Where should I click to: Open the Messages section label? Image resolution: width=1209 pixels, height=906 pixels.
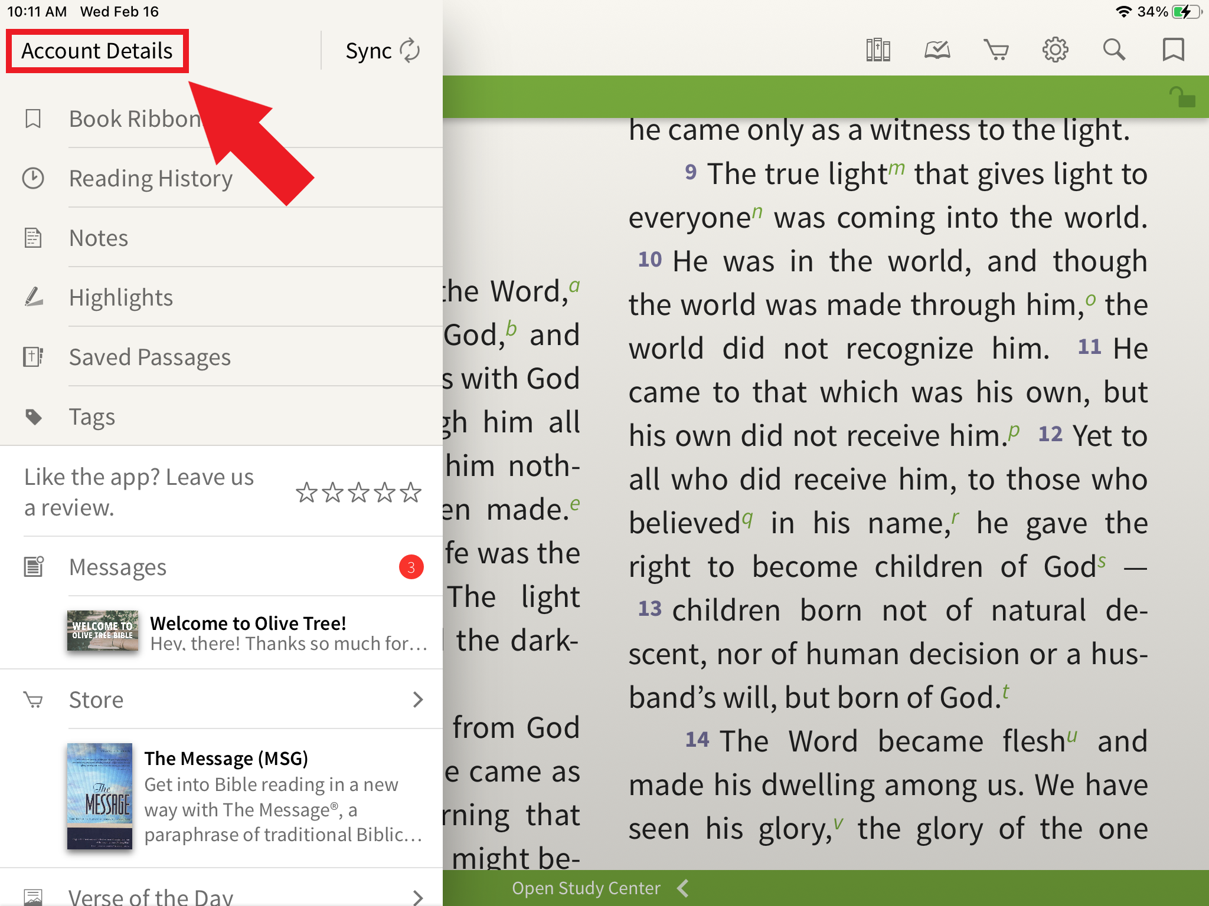click(117, 567)
